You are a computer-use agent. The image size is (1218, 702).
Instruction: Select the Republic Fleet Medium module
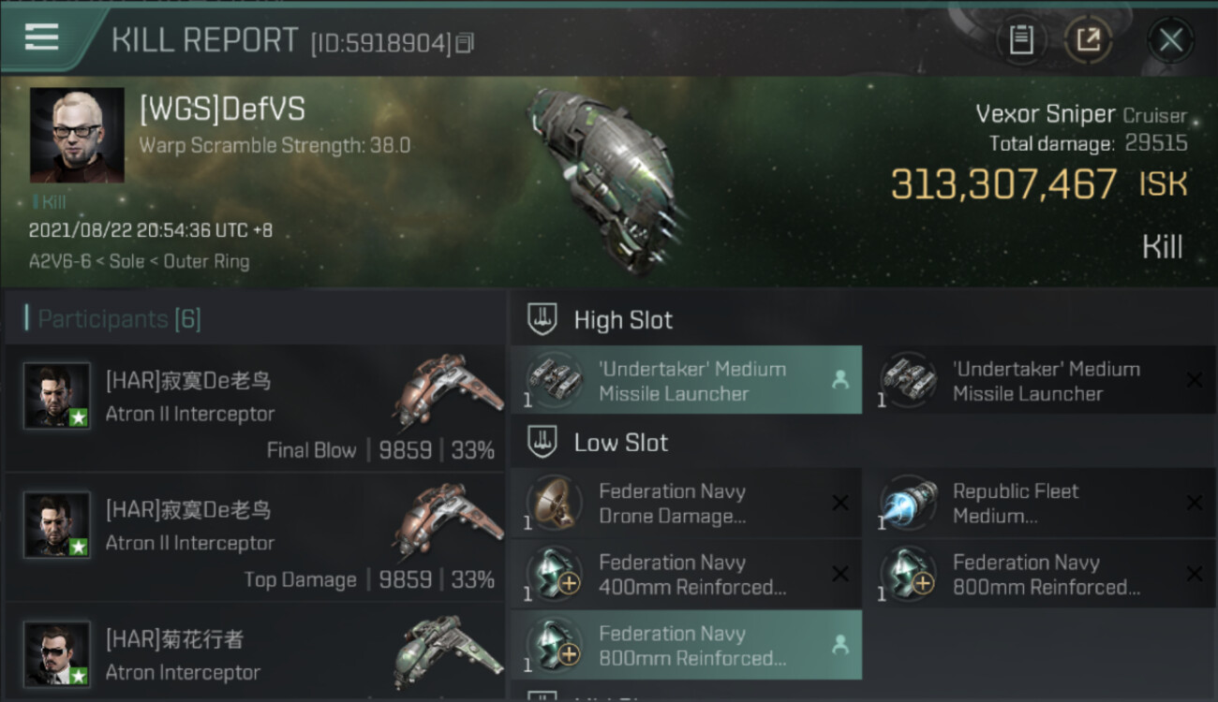coord(1041,504)
